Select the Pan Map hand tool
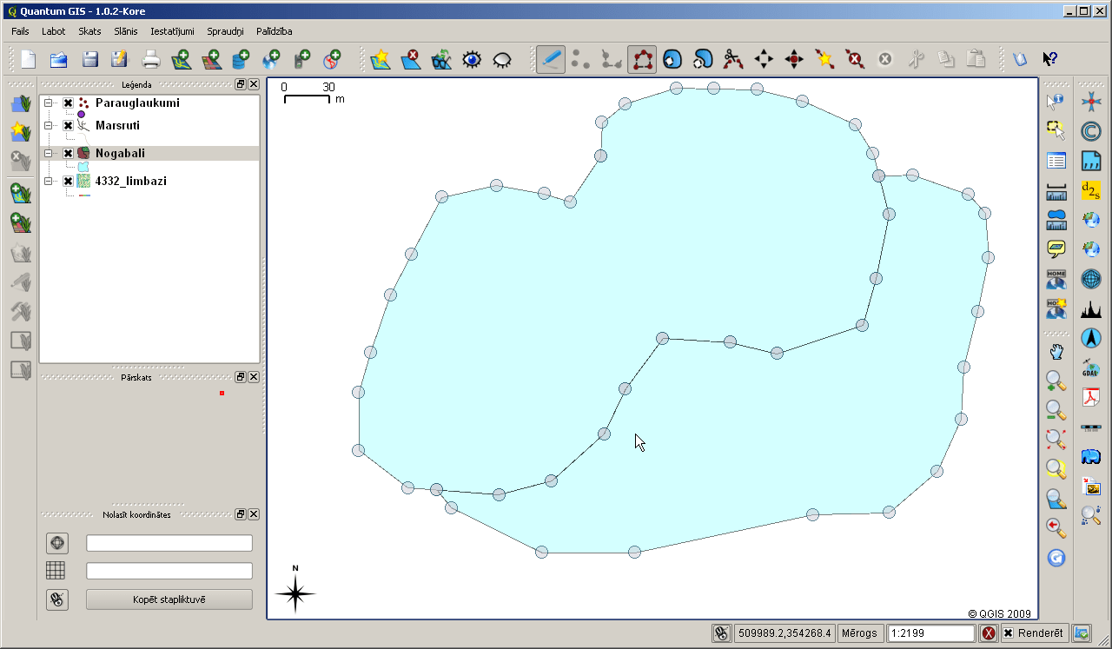 click(1056, 352)
